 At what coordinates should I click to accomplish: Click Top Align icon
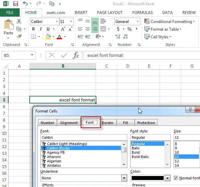pyautogui.click(x=80, y=20)
